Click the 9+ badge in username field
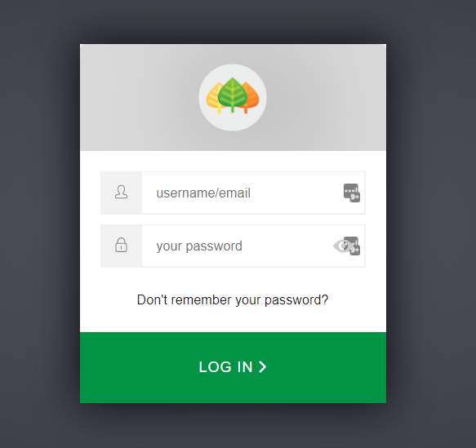This screenshot has height=448, width=476. pyautogui.click(x=355, y=197)
